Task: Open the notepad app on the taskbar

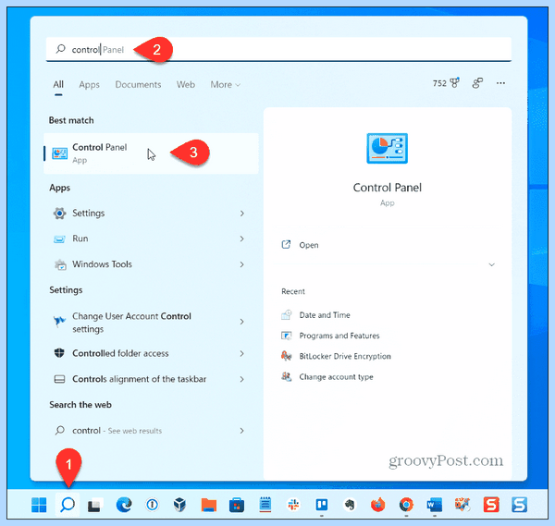Action: point(265,505)
